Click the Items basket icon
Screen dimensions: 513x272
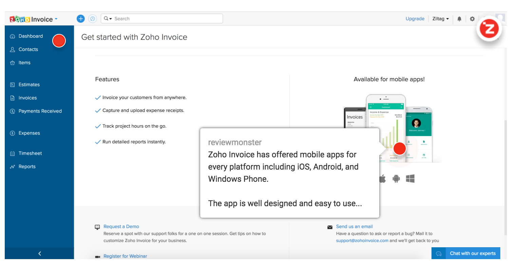pos(13,63)
